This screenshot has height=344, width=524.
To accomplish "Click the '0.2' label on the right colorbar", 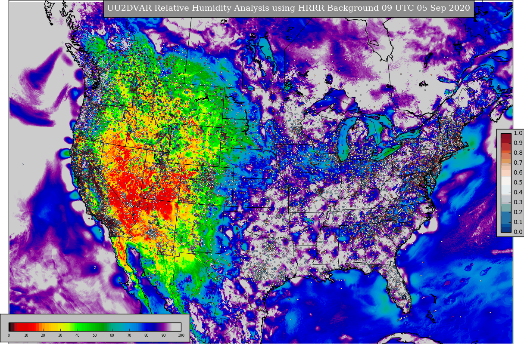I will [518, 212].
